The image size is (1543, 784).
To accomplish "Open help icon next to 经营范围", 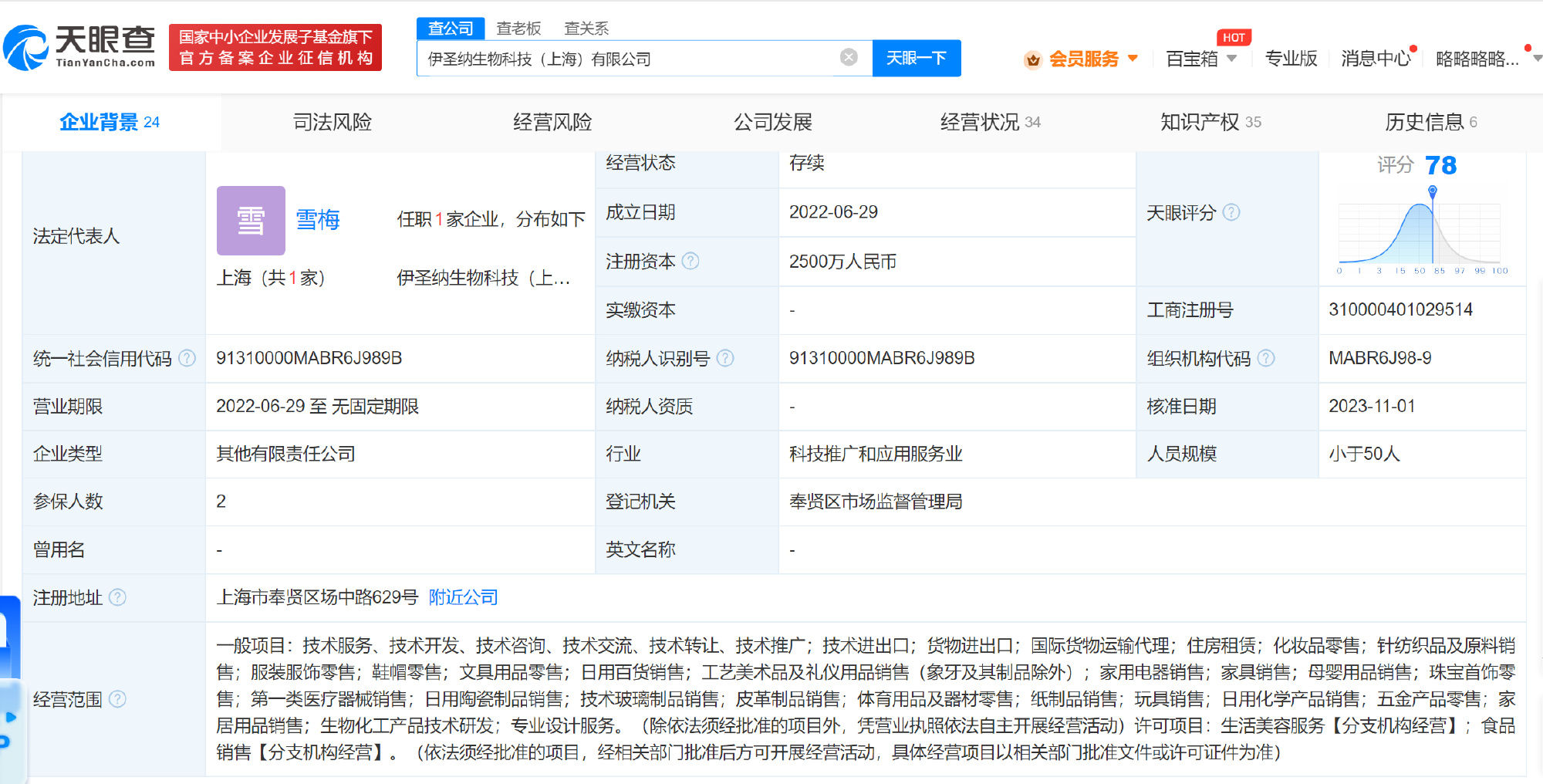I will point(117,699).
